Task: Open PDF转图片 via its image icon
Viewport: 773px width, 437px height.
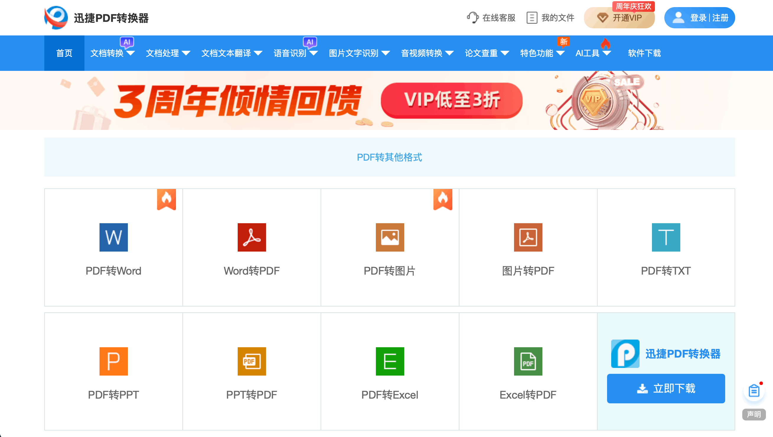Action: (389, 237)
